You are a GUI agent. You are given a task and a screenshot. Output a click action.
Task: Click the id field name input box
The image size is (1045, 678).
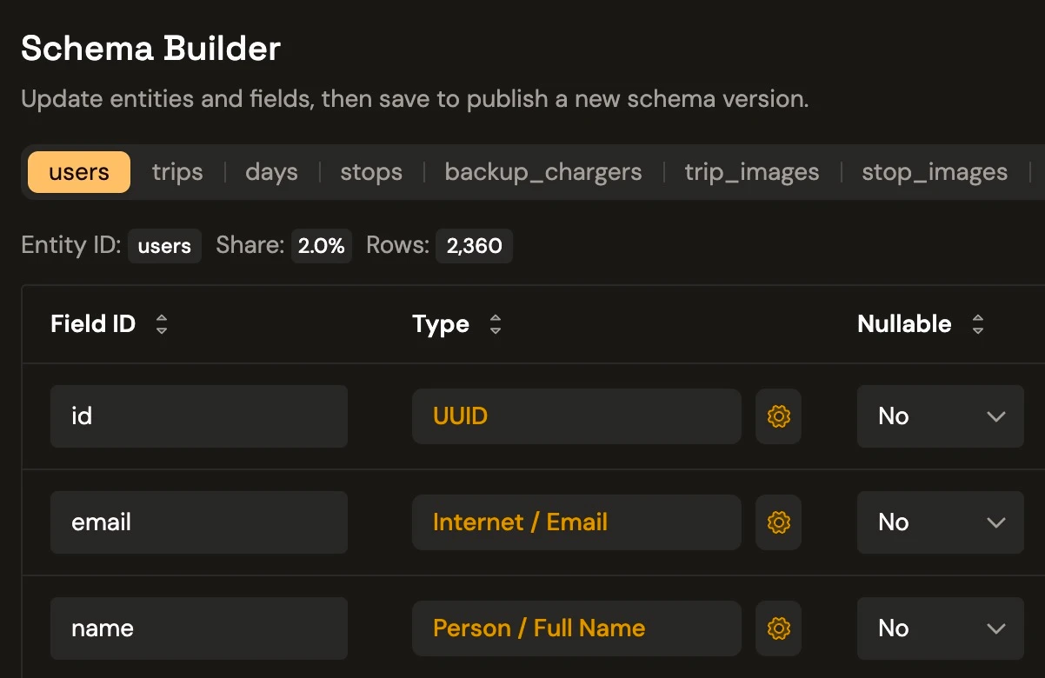click(x=198, y=415)
